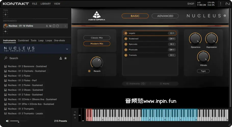Open the VIEW menu
Screen dimensions: 232x127
tap(57, 4)
